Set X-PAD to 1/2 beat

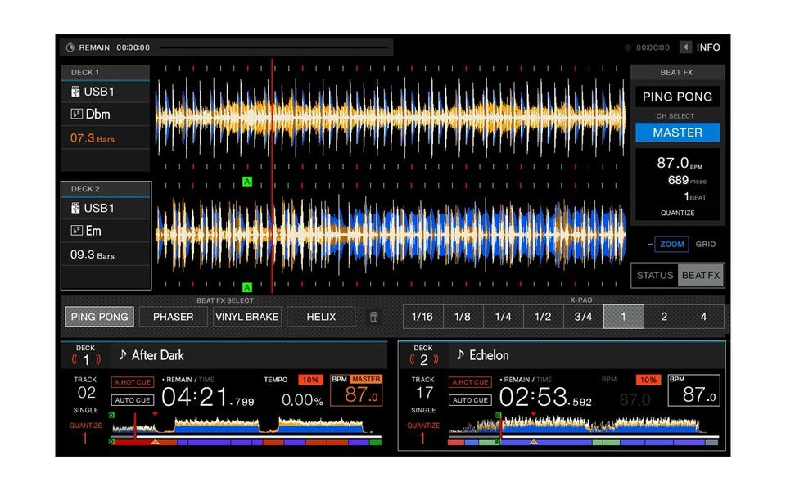tap(543, 317)
